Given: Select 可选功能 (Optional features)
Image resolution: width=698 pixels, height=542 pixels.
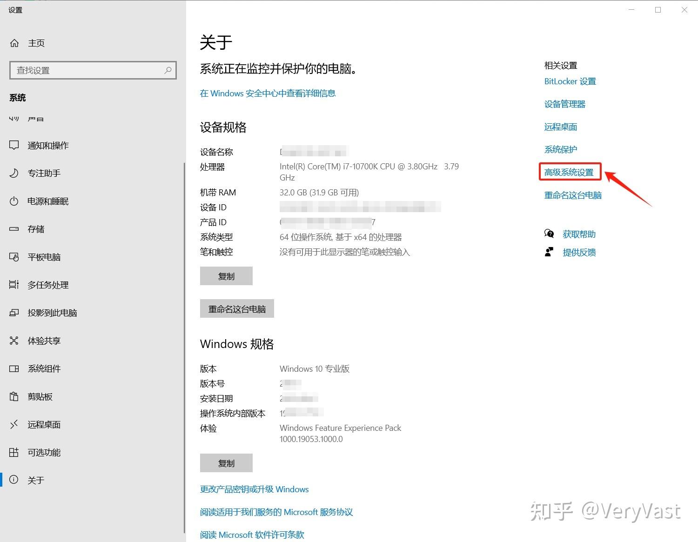Looking at the screenshot, I should tap(44, 452).
